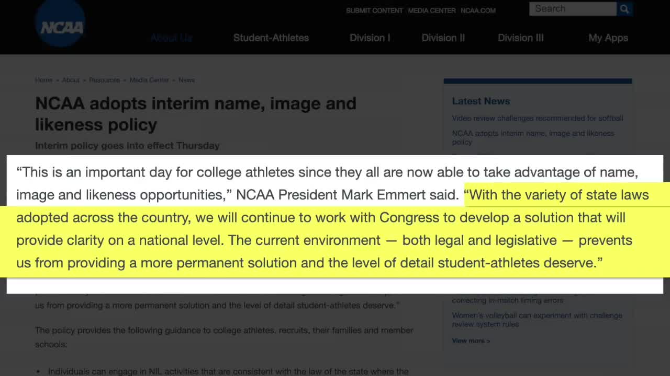Open the About Us menu
670x376 pixels.
tap(171, 38)
